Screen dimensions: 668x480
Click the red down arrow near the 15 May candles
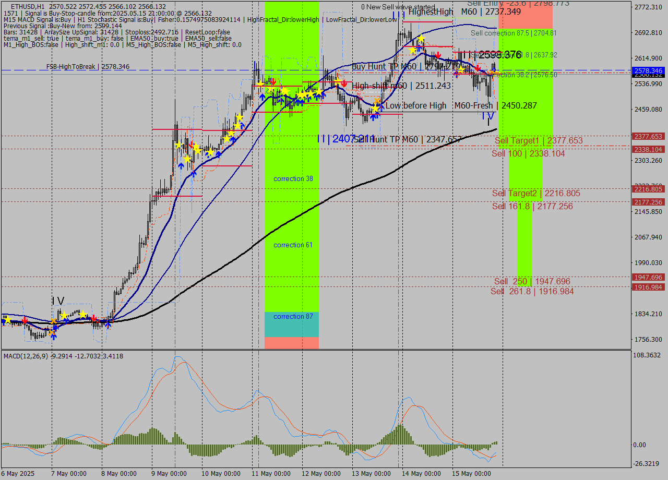[478, 68]
